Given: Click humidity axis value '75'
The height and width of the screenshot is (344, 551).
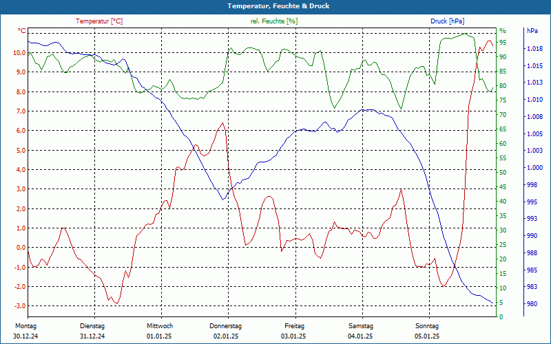Looking at the screenshot, I should pos(503,100).
